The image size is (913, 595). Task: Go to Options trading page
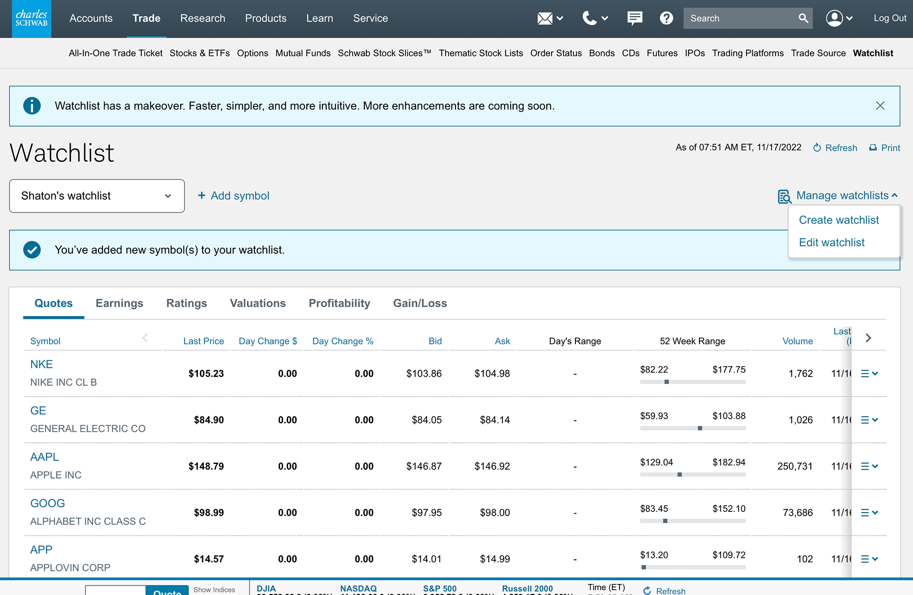pos(253,53)
